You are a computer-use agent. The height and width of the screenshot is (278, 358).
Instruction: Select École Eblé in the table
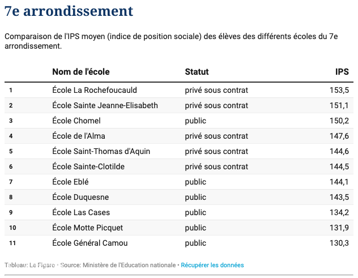point(70,182)
